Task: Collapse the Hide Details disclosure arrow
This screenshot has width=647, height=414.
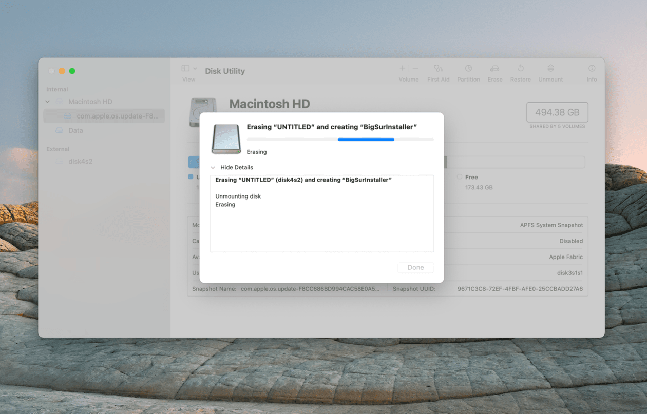Action: point(213,167)
